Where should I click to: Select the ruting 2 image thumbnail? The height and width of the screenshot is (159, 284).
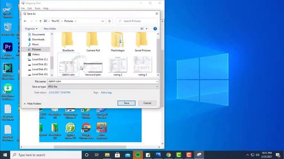[118, 66]
